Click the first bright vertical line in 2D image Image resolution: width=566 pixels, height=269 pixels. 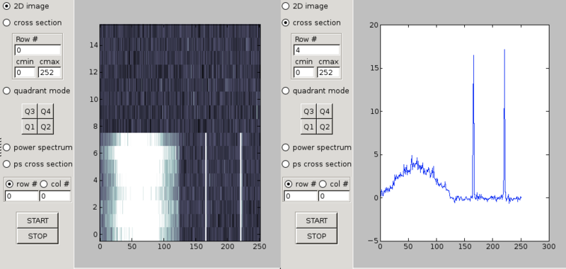[x=206, y=187]
